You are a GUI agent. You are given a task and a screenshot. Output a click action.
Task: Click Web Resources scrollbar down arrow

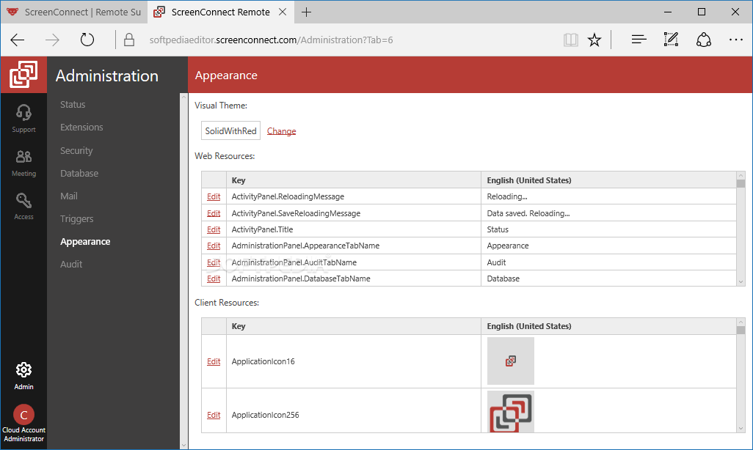741,282
